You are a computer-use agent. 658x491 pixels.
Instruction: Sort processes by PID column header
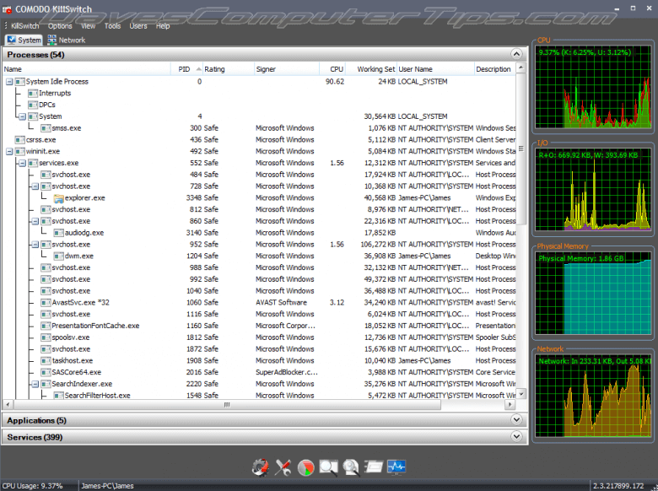click(186, 69)
